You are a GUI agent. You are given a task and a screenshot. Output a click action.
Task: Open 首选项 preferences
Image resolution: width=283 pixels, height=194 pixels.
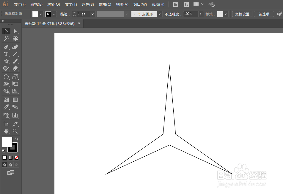tap(264, 14)
